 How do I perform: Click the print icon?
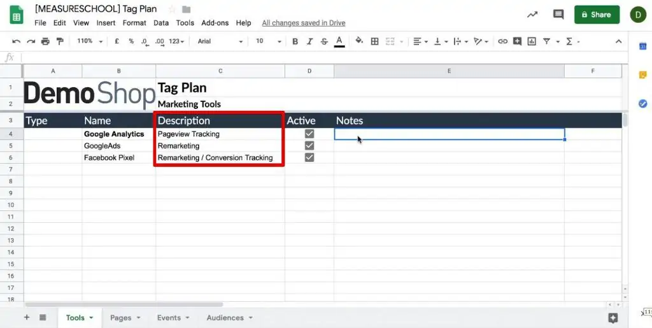point(45,41)
